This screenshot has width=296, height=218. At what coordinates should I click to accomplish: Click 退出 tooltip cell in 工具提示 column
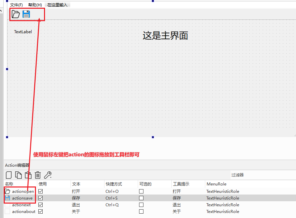(177, 205)
